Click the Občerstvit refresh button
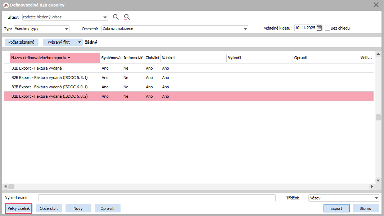The image size is (384, 216). point(49,208)
